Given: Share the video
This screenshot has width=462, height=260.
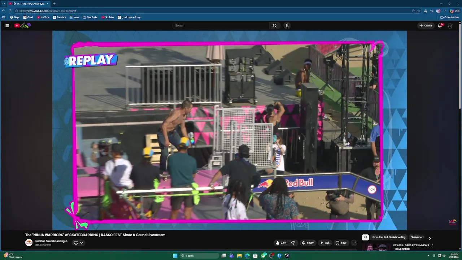Looking at the screenshot, I should point(308,243).
